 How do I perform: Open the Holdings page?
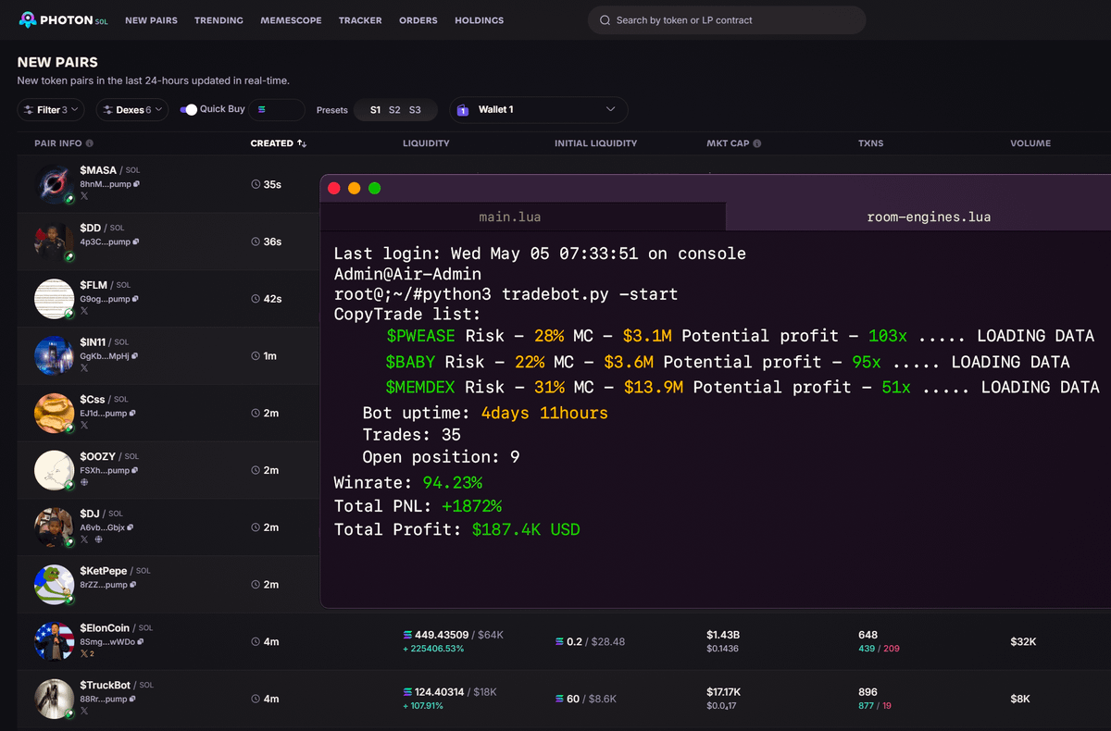click(480, 20)
